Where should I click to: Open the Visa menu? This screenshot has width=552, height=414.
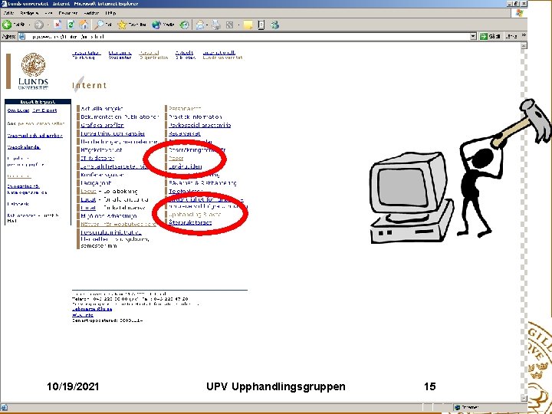point(48,13)
